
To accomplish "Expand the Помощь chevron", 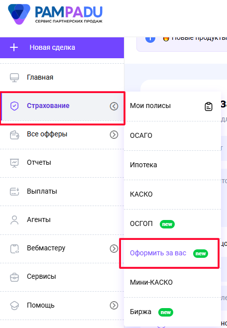I will point(114,306).
